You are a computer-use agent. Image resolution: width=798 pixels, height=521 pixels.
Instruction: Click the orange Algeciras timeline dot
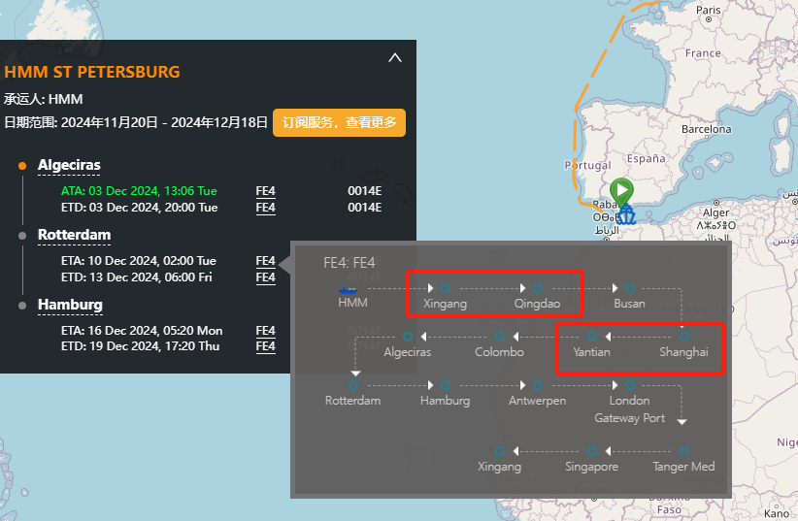(x=22, y=166)
